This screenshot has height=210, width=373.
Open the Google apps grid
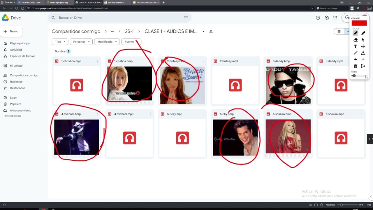tap(335, 18)
